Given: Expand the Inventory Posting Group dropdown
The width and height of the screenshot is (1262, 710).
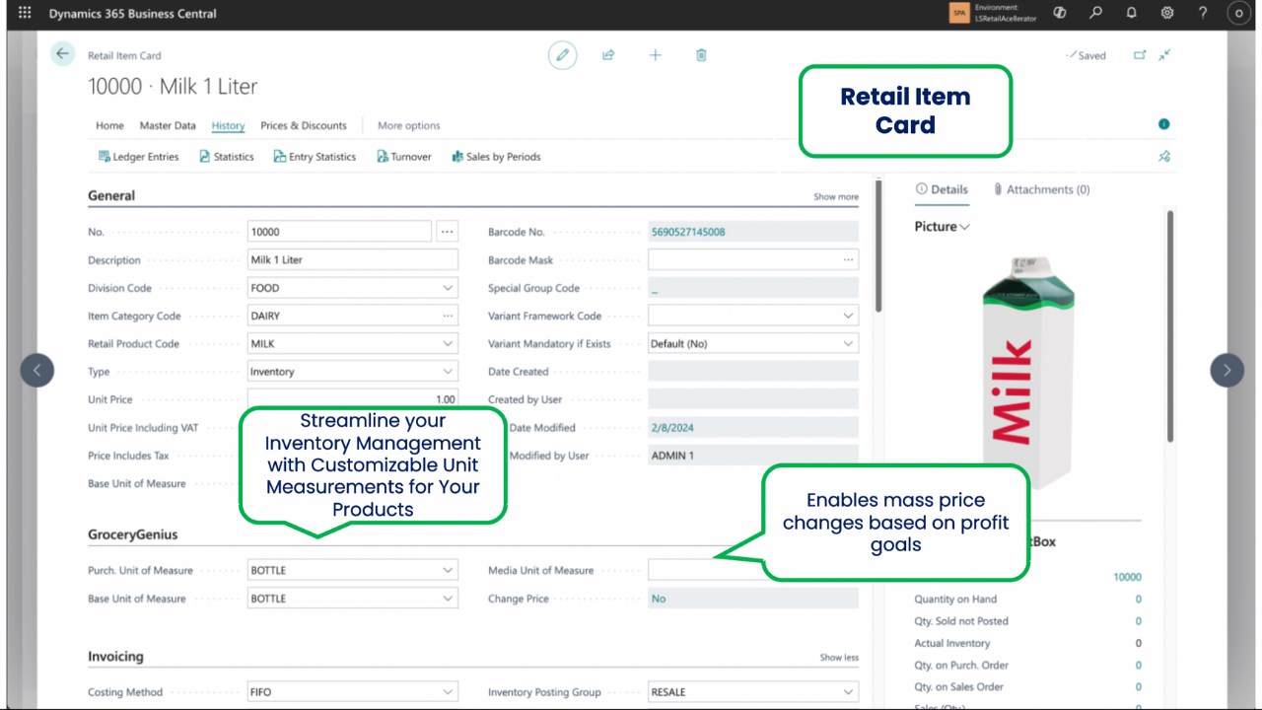Looking at the screenshot, I should (848, 692).
